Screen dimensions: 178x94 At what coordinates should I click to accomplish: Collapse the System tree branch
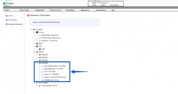pos(34,32)
